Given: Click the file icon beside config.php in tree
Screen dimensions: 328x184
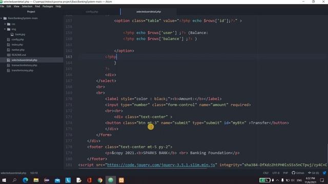Looking at the screenshot, I should coord(9,39).
